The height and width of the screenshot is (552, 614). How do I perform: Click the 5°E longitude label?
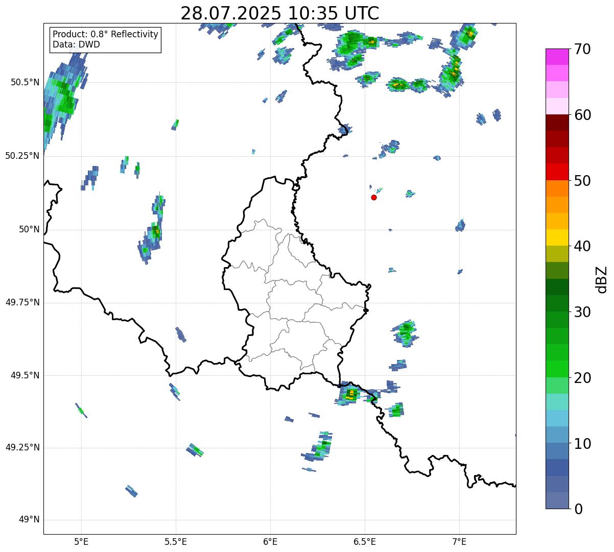click(x=81, y=541)
